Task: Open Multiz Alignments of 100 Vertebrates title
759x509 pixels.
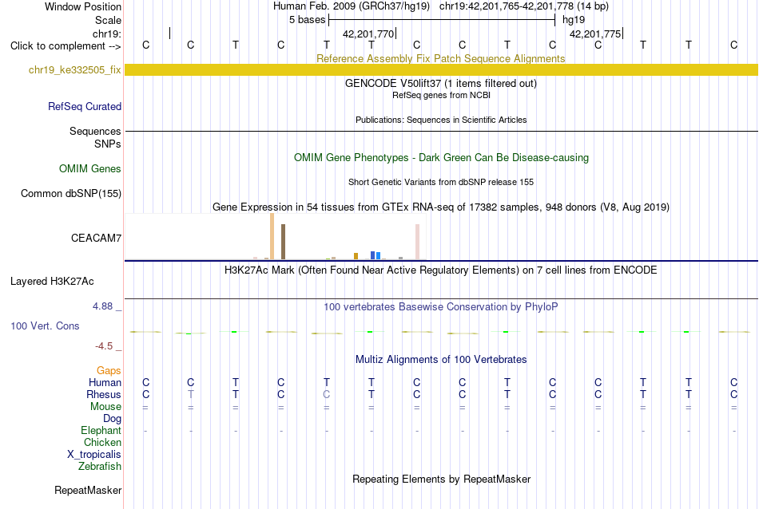Action: 441,360
